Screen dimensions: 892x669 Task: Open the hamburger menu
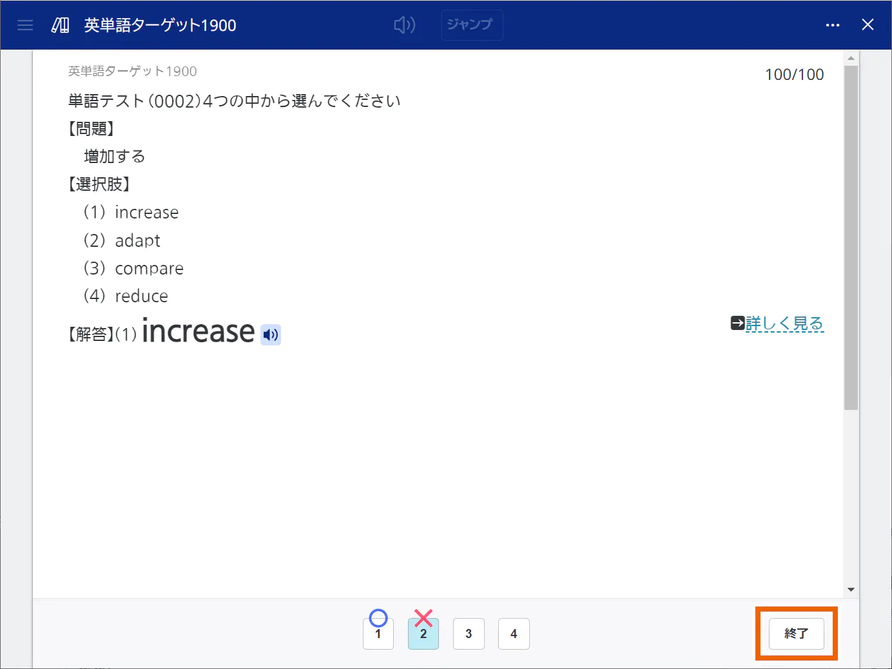25,25
